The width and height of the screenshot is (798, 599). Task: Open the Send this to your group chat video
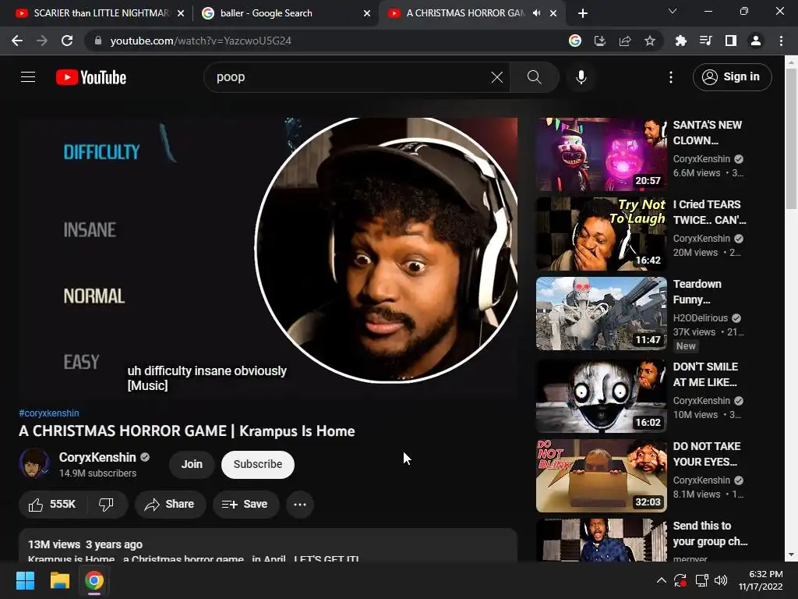tap(710, 533)
